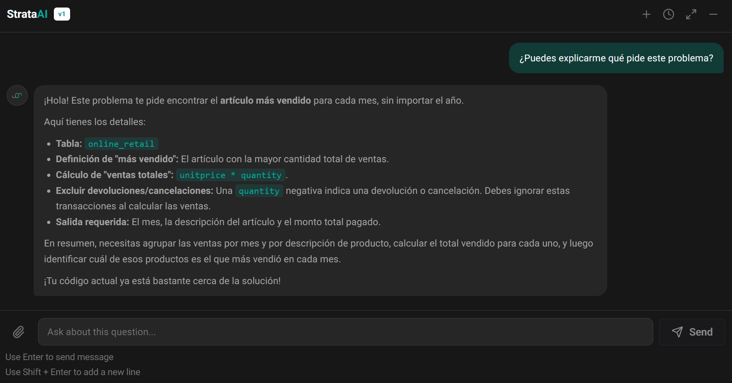The width and height of the screenshot is (732, 383).
Task: Start a new chat with plus icon
Action: tap(646, 15)
